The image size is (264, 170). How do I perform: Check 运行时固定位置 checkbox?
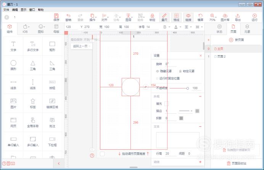click(157, 78)
